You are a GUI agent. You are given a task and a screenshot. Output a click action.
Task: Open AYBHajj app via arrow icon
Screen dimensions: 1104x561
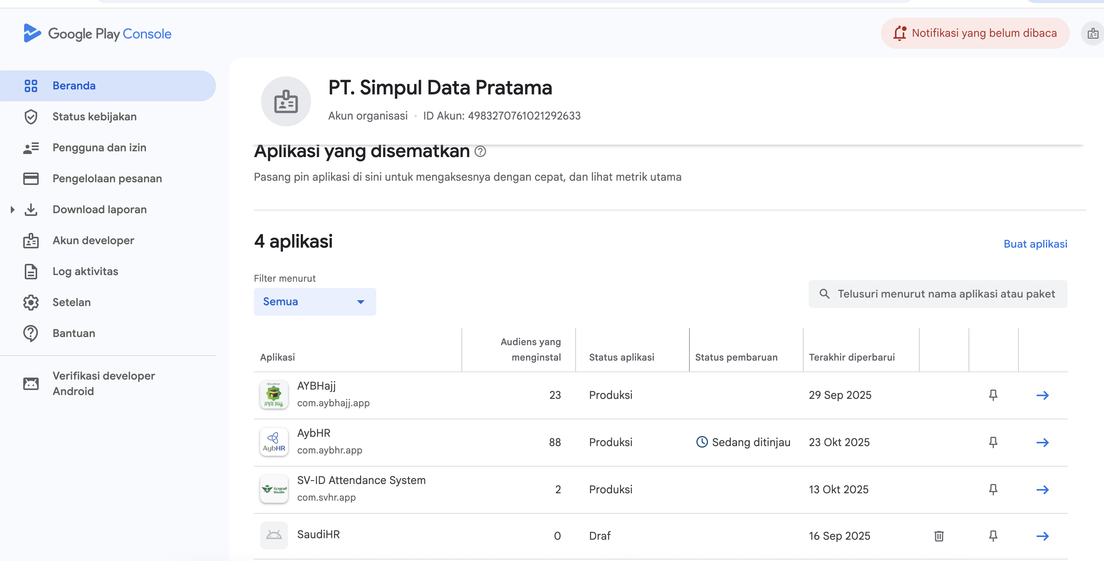[1042, 395]
